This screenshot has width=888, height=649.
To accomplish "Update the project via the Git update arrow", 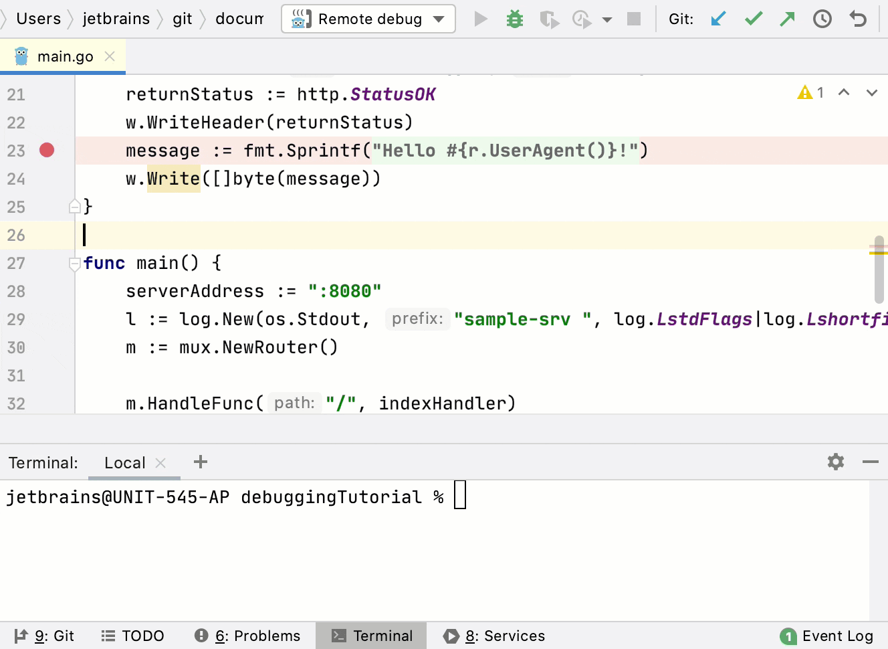I will (x=718, y=19).
